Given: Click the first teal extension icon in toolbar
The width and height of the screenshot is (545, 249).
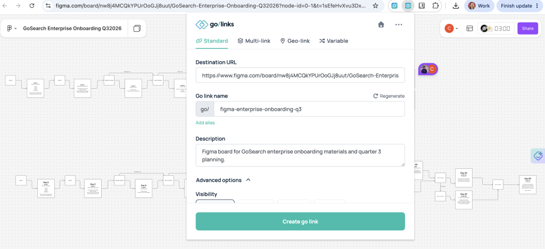Looking at the screenshot, I should pos(394,6).
